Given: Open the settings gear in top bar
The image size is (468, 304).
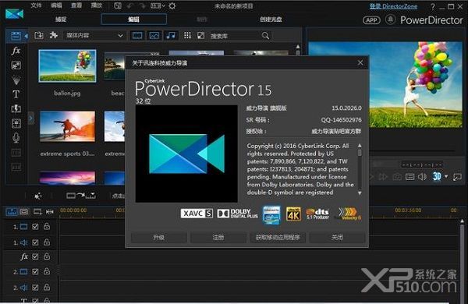Looking at the screenshot, I should coord(172,5).
